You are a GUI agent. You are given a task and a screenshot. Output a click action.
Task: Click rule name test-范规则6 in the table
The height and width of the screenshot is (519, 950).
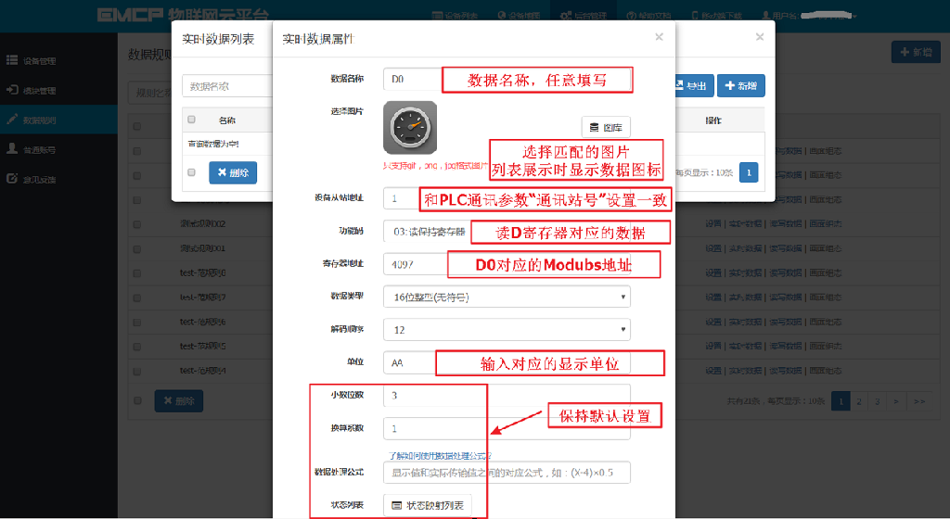(x=203, y=322)
